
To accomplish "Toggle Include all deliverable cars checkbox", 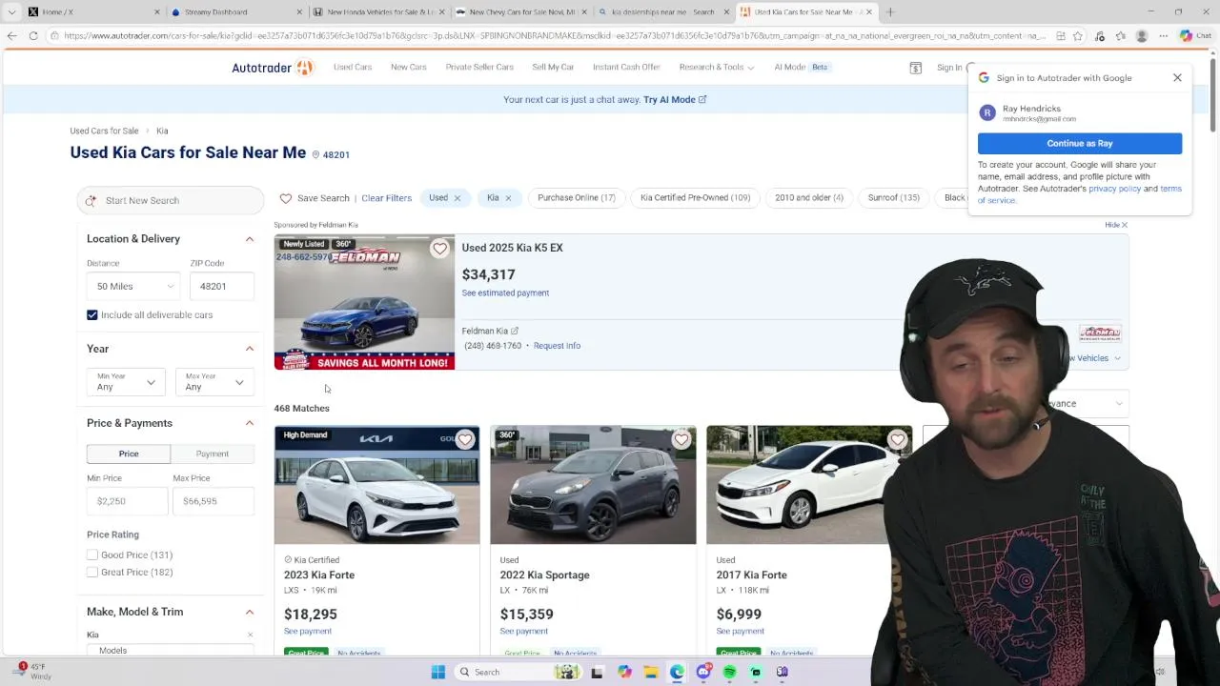I will [92, 314].
